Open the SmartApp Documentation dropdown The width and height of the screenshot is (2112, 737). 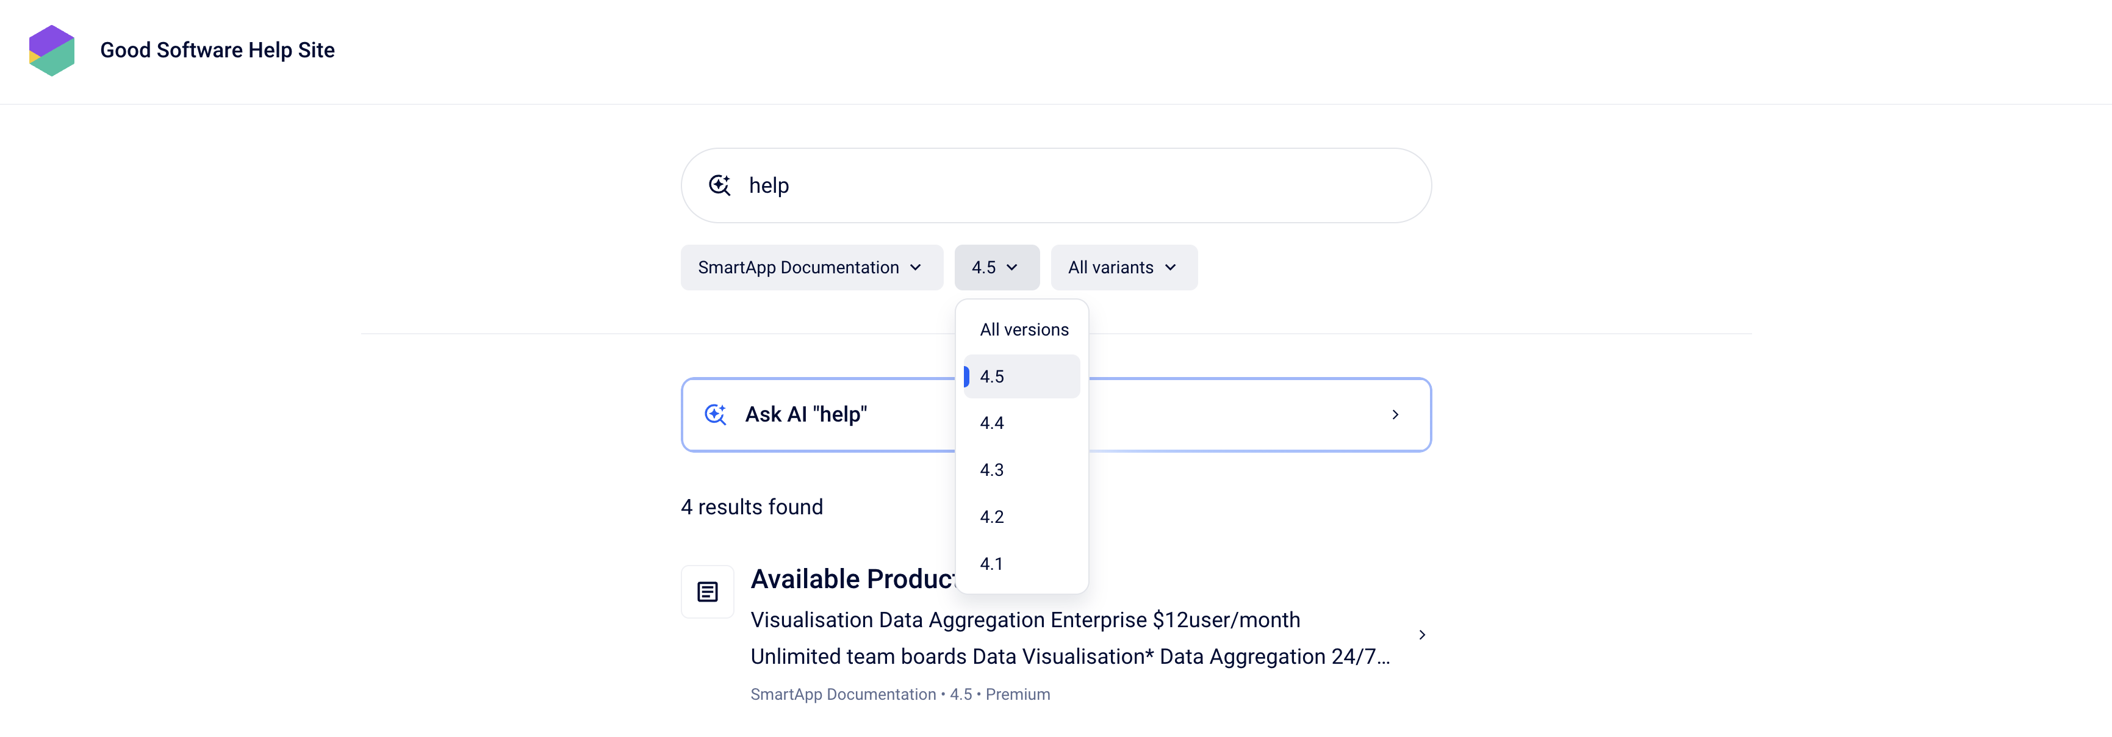pos(811,267)
